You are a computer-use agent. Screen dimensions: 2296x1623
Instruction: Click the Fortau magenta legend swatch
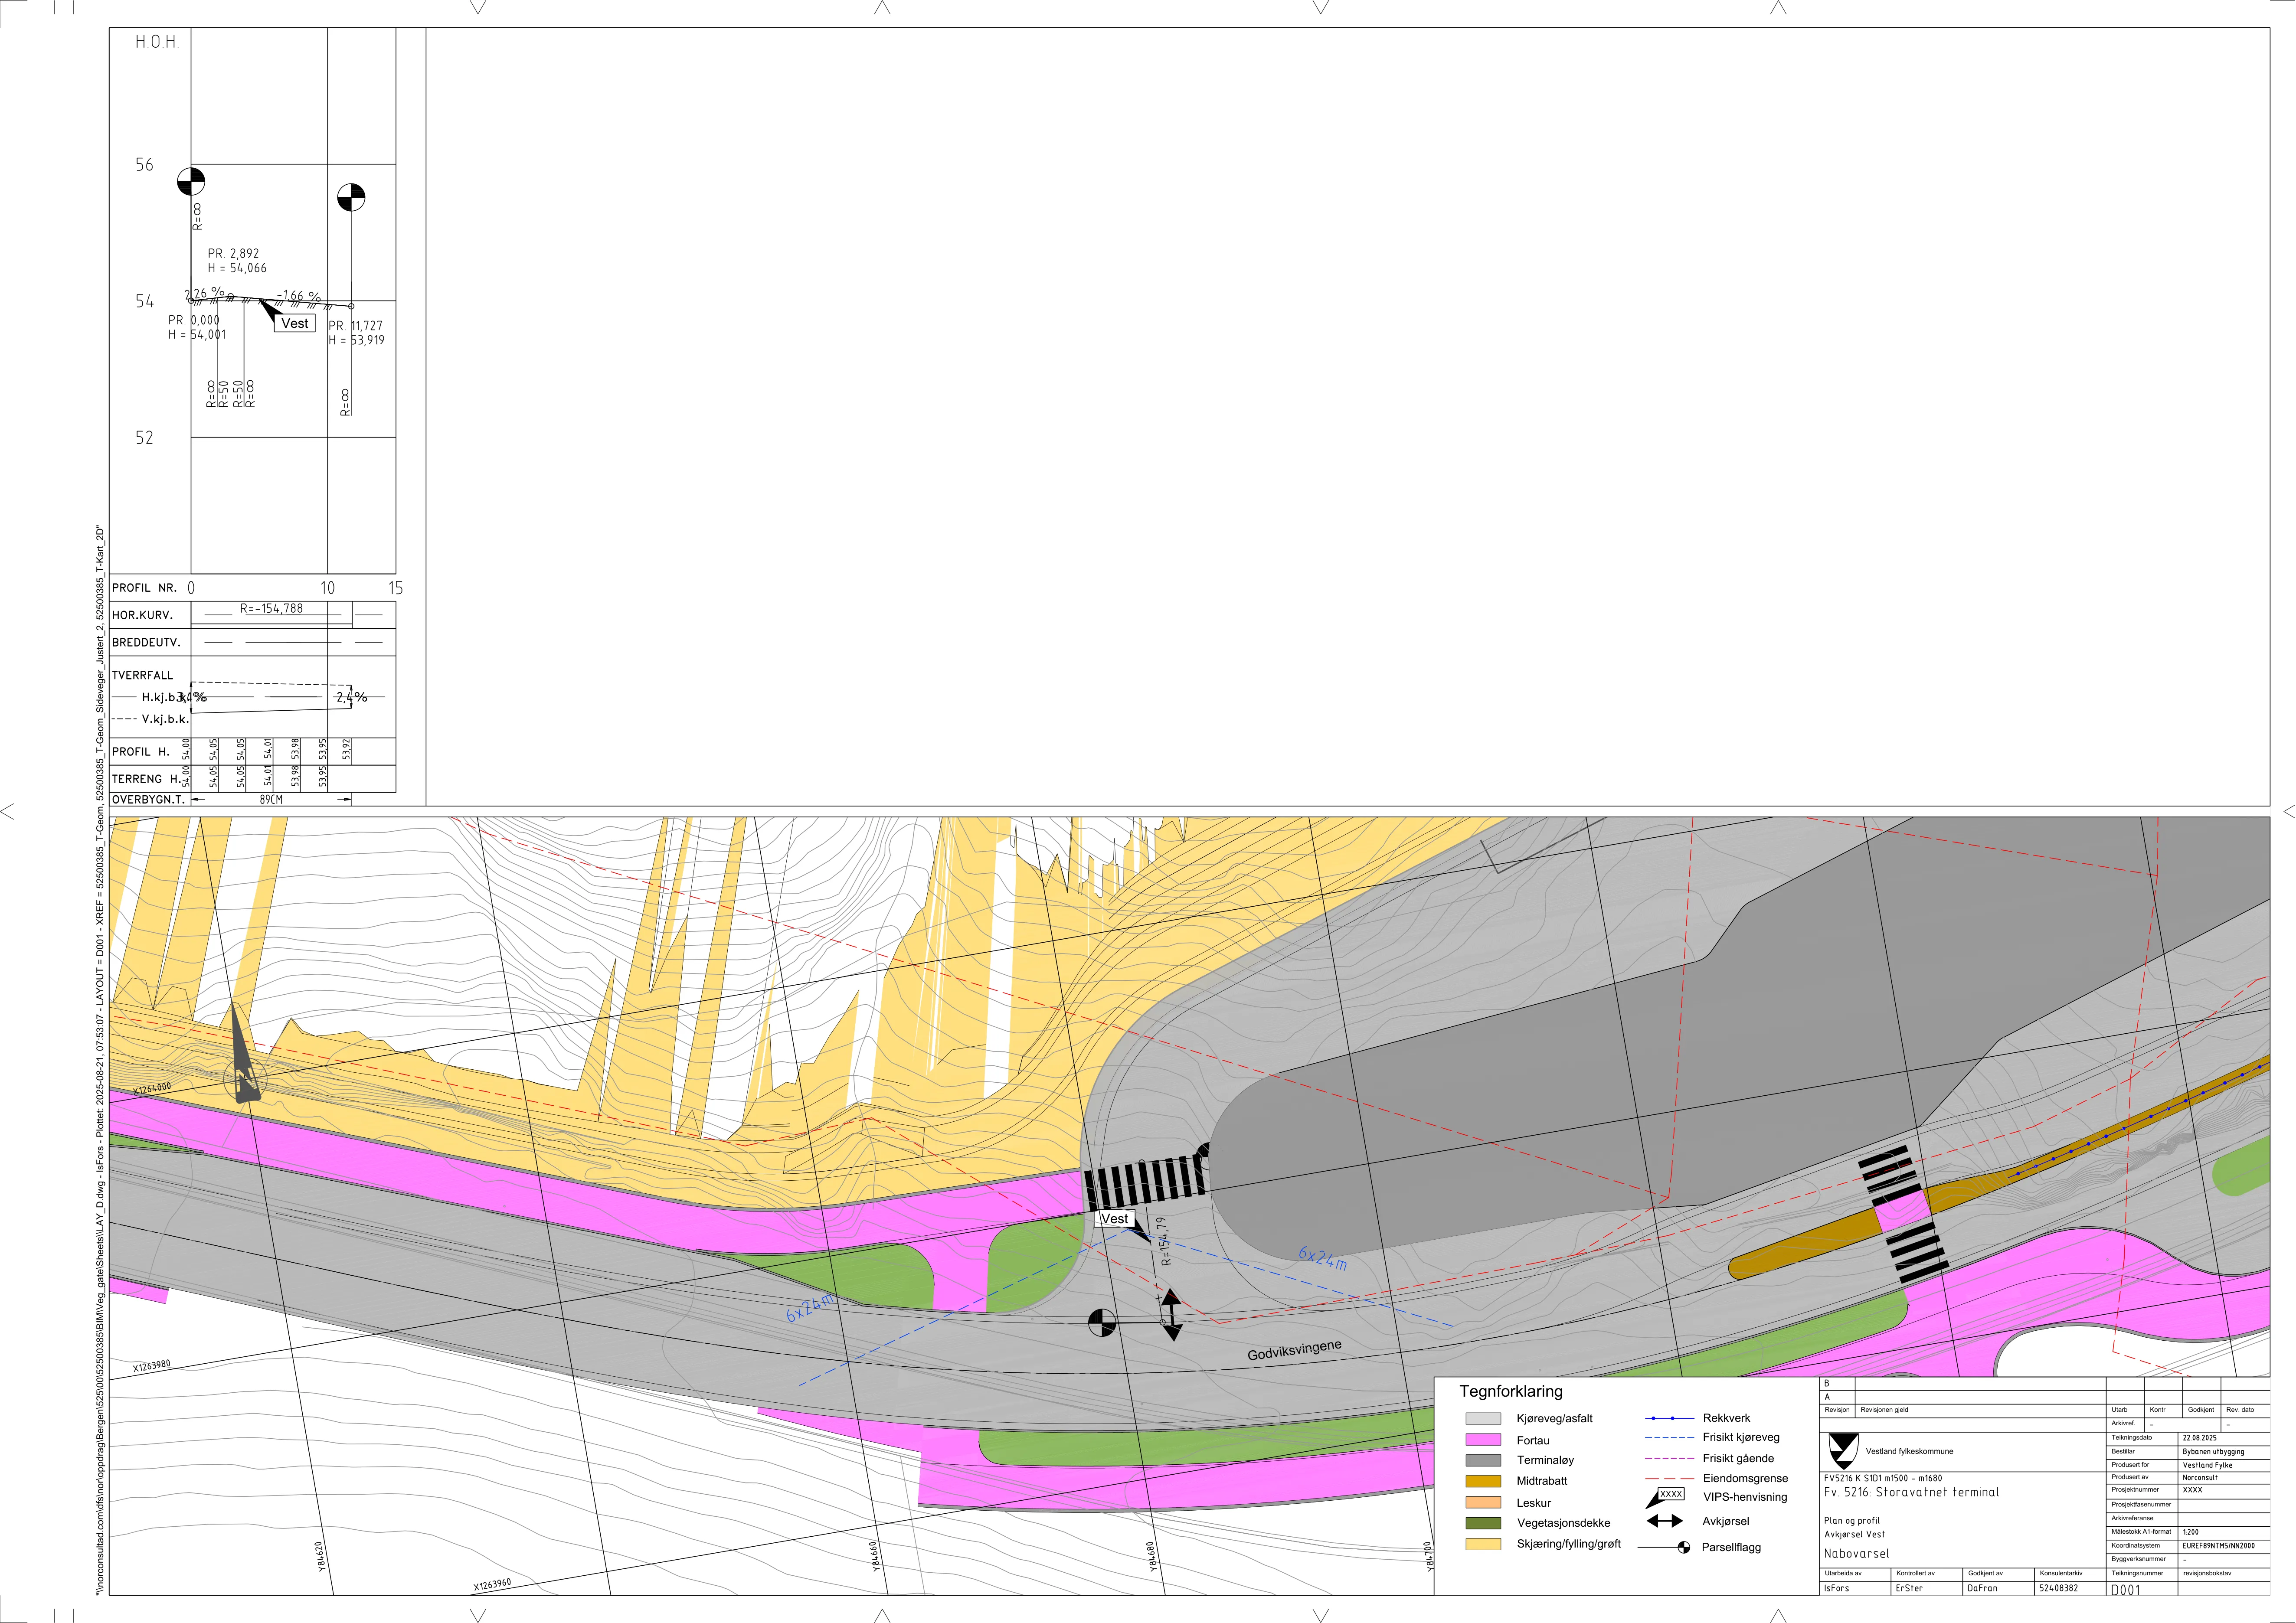(1483, 1440)
